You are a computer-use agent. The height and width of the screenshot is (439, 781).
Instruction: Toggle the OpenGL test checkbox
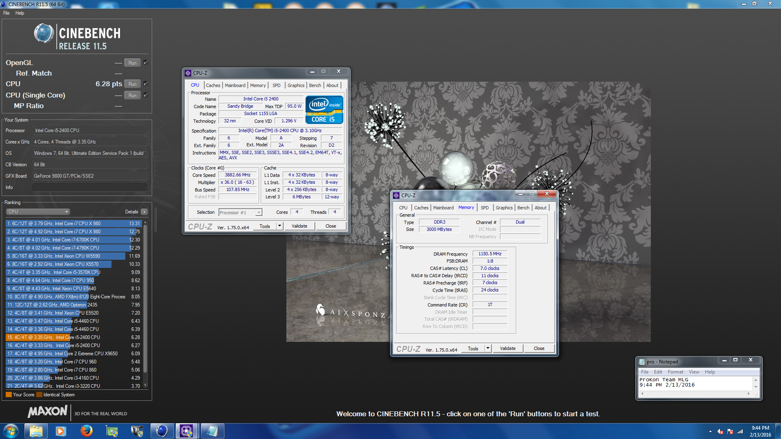click(x=146, y=63)
